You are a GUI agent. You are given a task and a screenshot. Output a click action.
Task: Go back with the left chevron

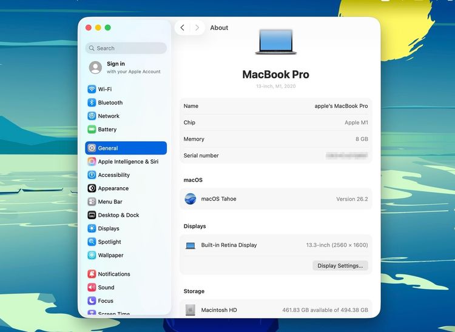(182, 28)
